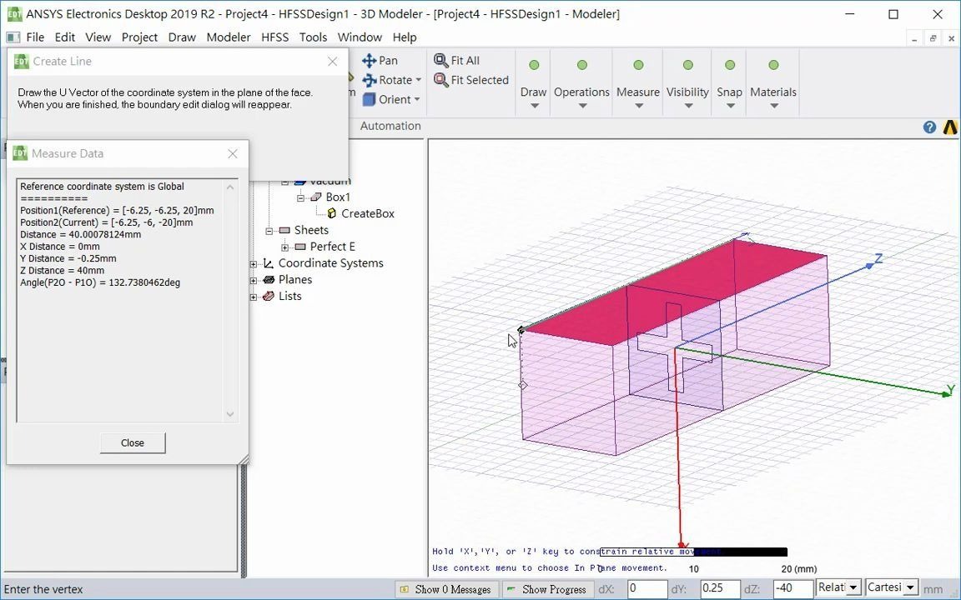Collapse the Sheets tree node
The image size is (961, 600).
[269, 231]
